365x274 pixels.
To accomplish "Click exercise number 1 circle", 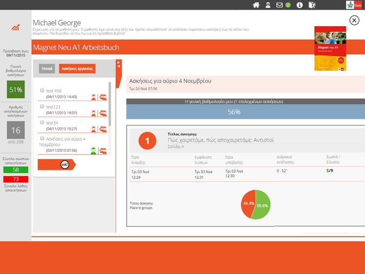I will 147,141.
